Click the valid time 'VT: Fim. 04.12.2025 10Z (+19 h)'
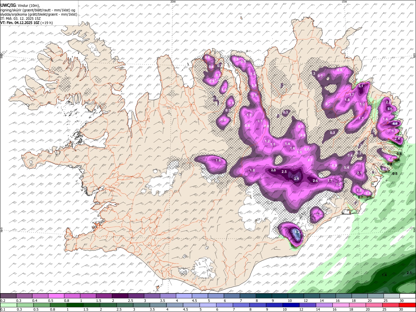416x312 pixels. coord(26,23)
